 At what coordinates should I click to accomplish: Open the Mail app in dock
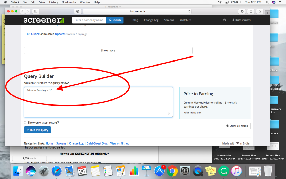click(x=69, y=171)
